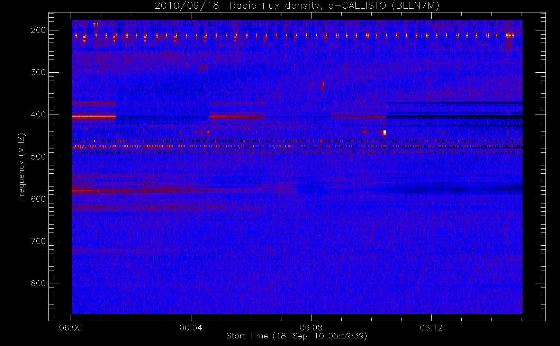Click the bright white burst near 440 MHz
The width and height of the screenshot is (560, 346).
(x=385, y=133)
